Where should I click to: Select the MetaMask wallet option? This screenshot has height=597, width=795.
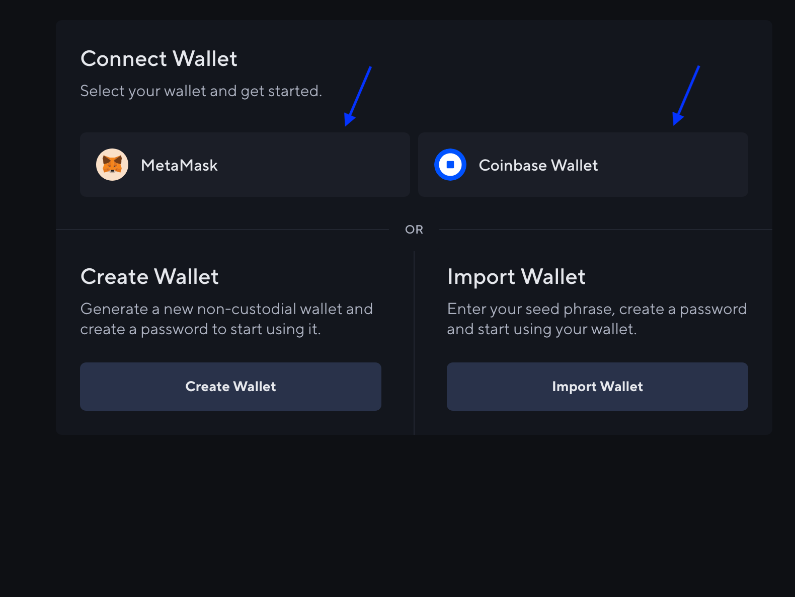pos(245,165)
